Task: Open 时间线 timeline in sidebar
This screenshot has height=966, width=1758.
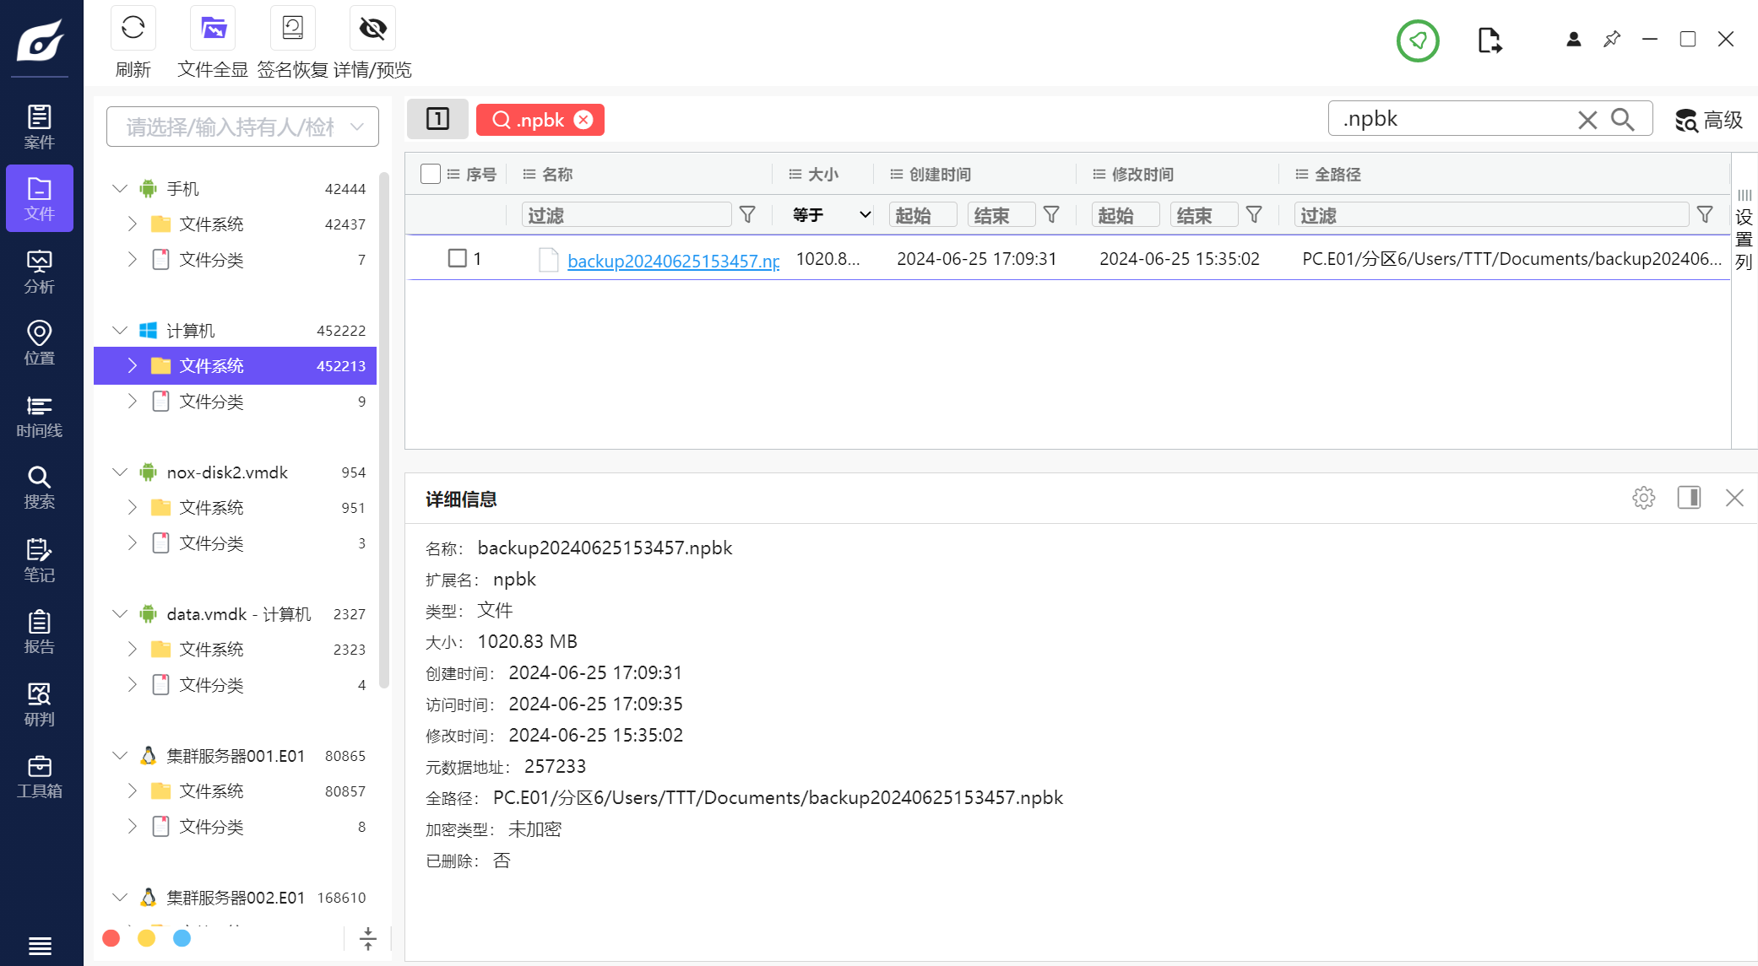Action: pos(39,416)
